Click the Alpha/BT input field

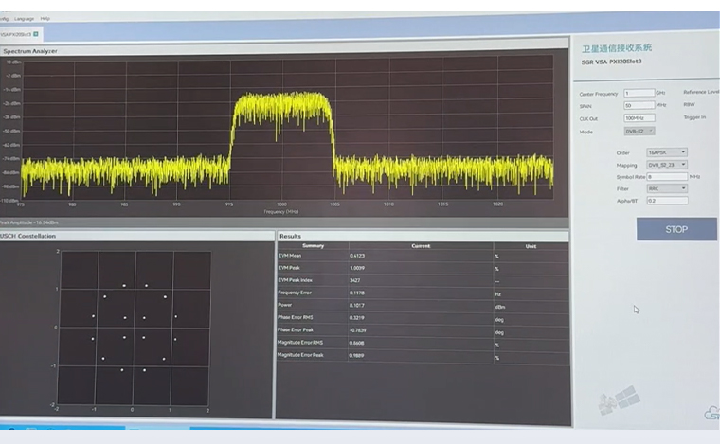(667, 201)
